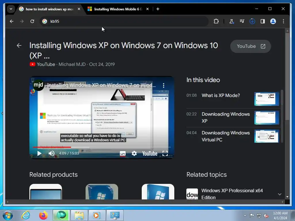The image size is (295, 221).
Task: Go back with arrow beside video title
Action: pyautogui.click(x=19, y=45)
